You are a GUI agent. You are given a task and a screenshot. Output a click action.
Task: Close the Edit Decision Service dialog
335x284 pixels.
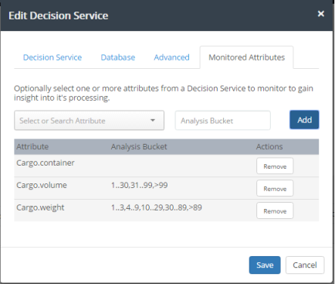click(x=320, y=14)
